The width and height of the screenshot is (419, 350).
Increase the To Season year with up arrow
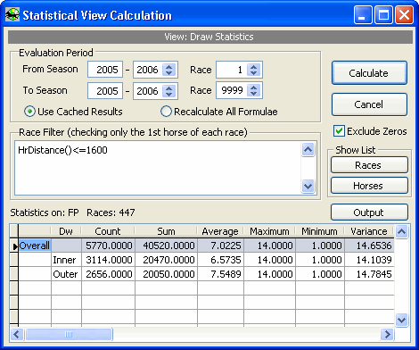(169, 87)
